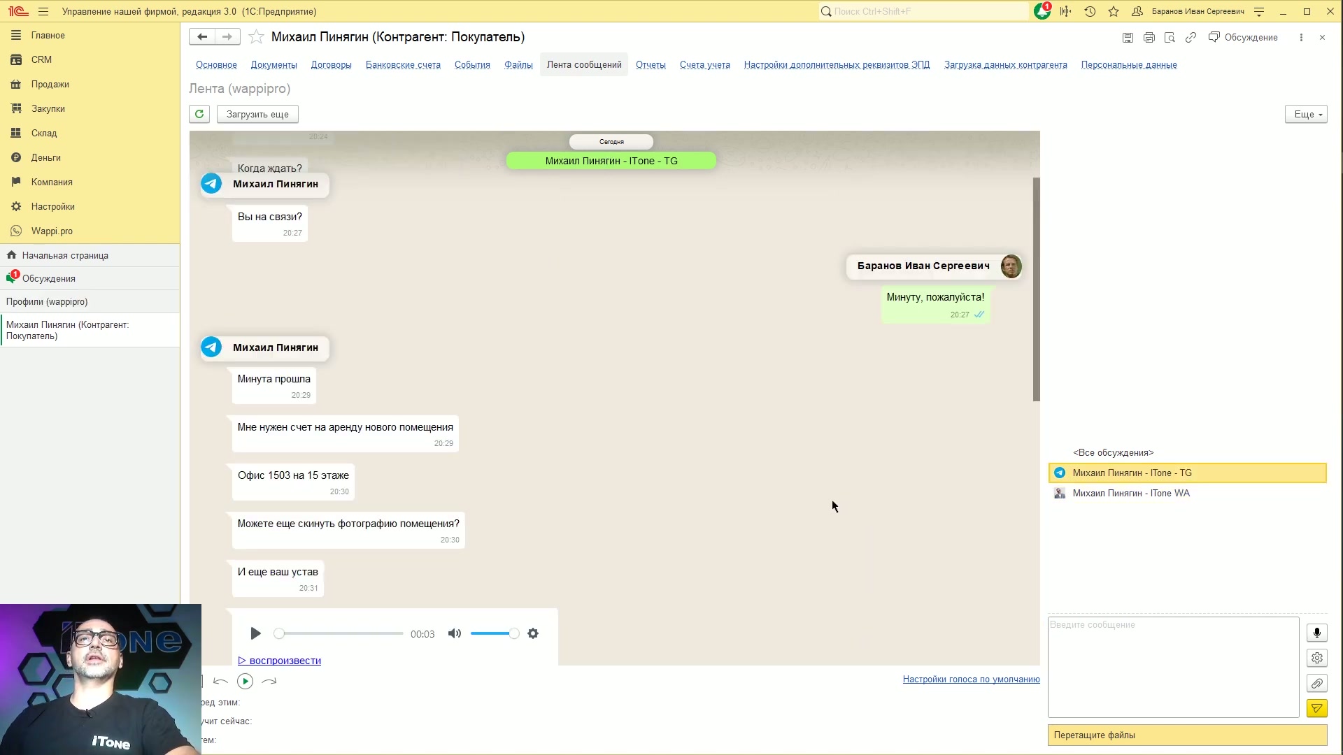Open Настройки голоса по умолчанию link
This screenshot has height=755, width=1343.
pos(971,679)
